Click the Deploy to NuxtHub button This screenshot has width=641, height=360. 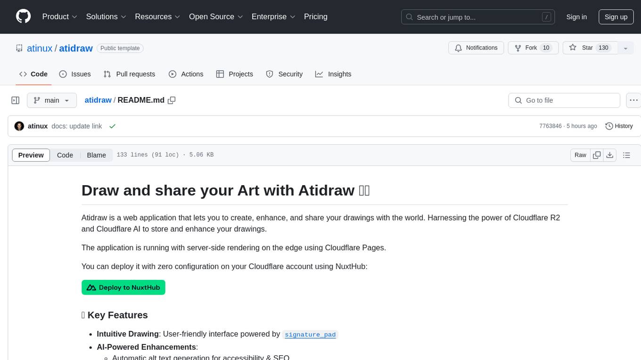click(123, 287)
